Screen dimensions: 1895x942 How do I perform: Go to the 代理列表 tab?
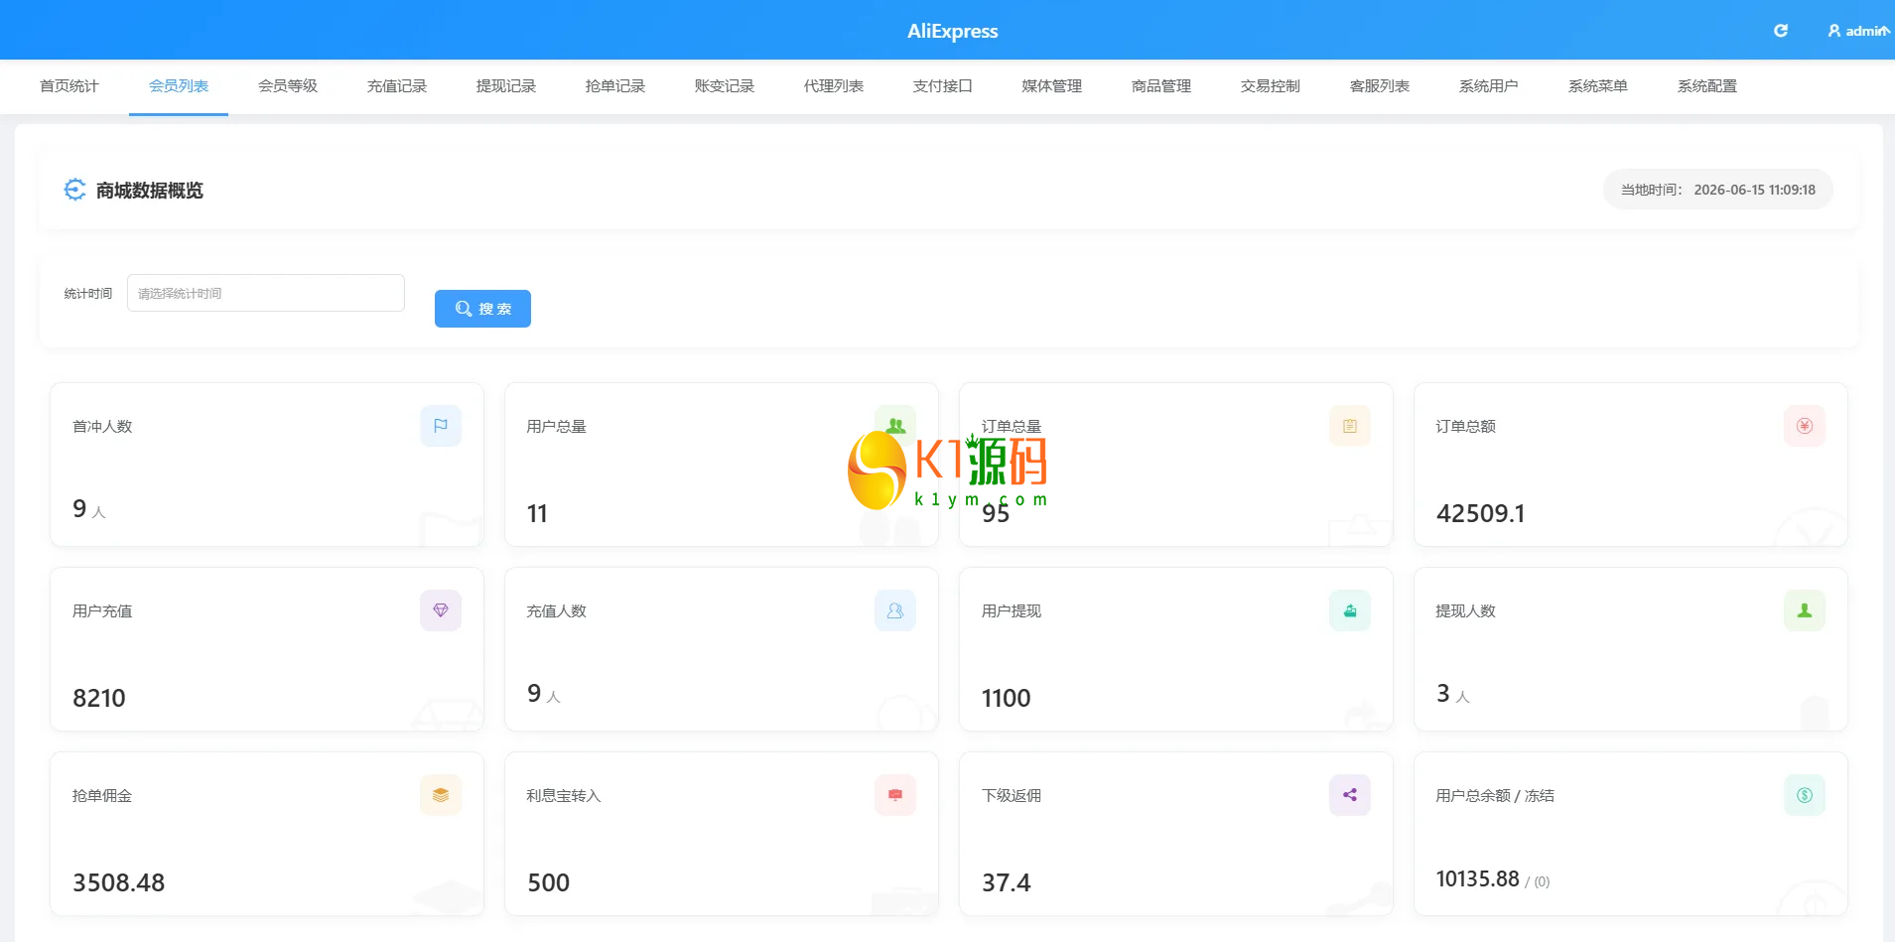tap(834, 86)
